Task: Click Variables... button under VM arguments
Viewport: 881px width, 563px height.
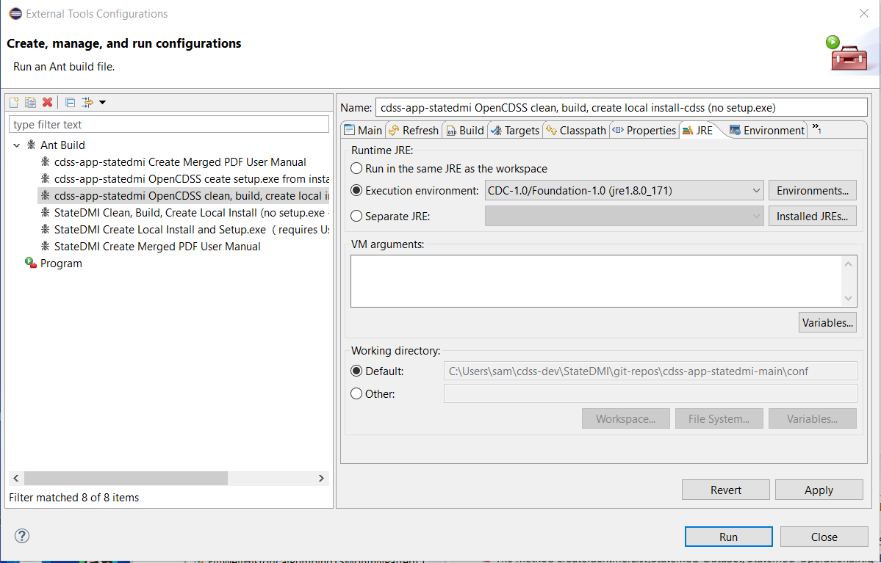Action: (827, 323)
